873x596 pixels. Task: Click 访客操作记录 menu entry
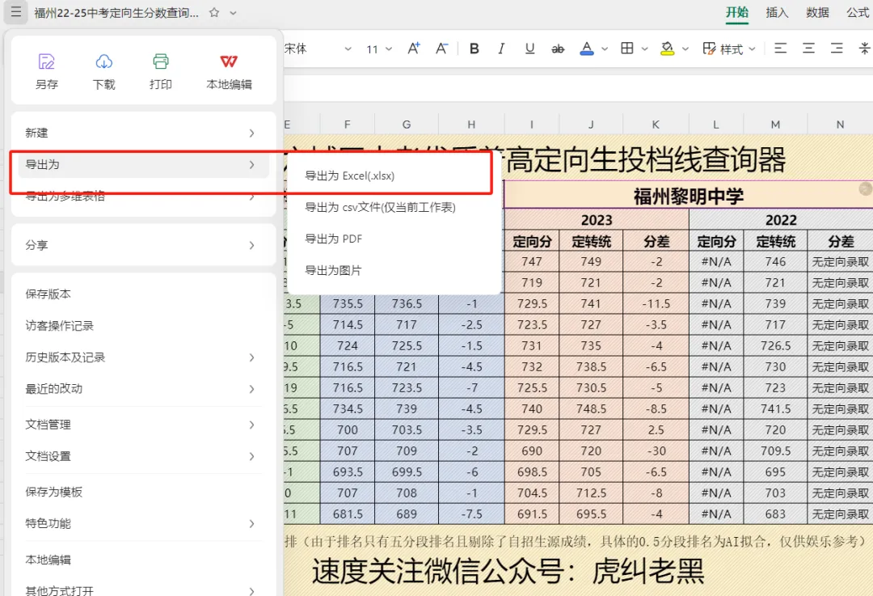point(143,326)
